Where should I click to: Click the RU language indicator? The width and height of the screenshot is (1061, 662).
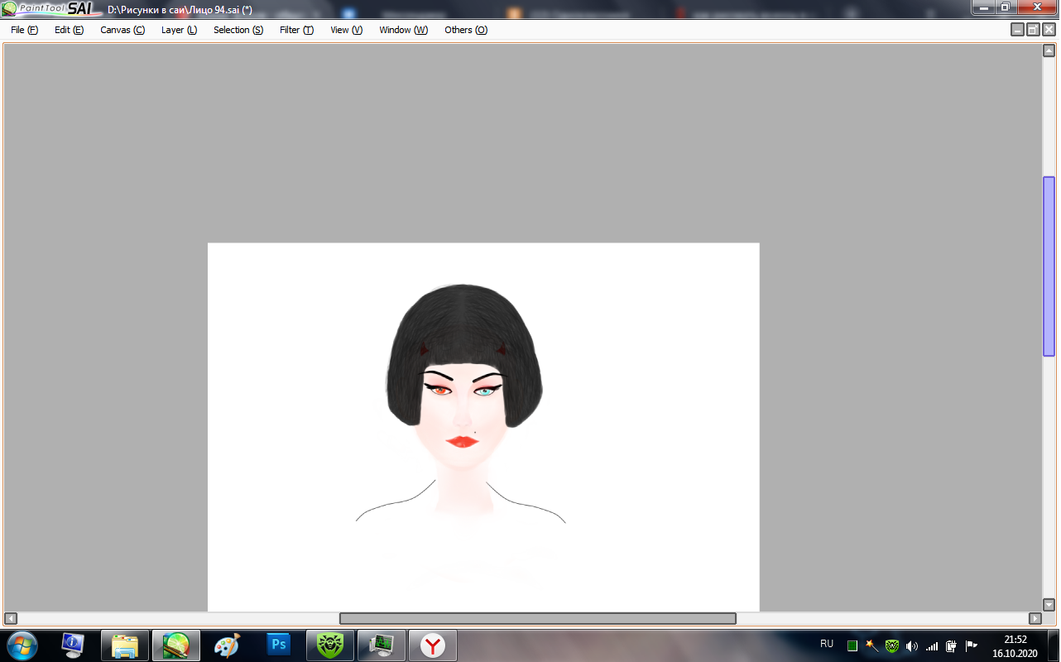tap(826, 644)
